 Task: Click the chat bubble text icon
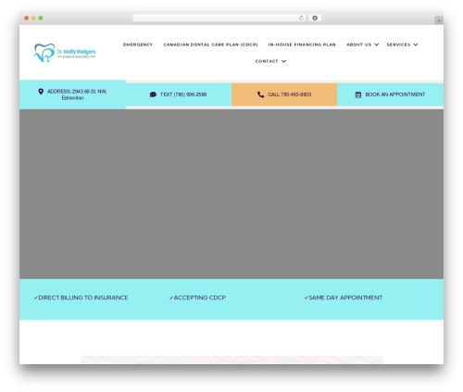[153, 95]
